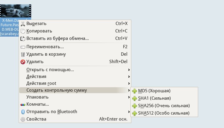Open the Действия submenu entry
Image resolution: width=224 pixels, height=128 pixels.
(x=36, y=77)
